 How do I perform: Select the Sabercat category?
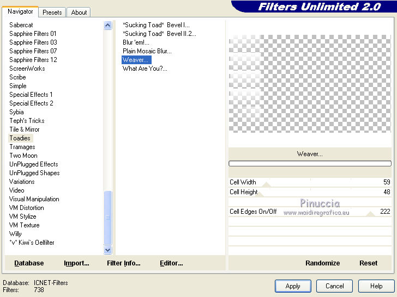(x=21, y=25)
